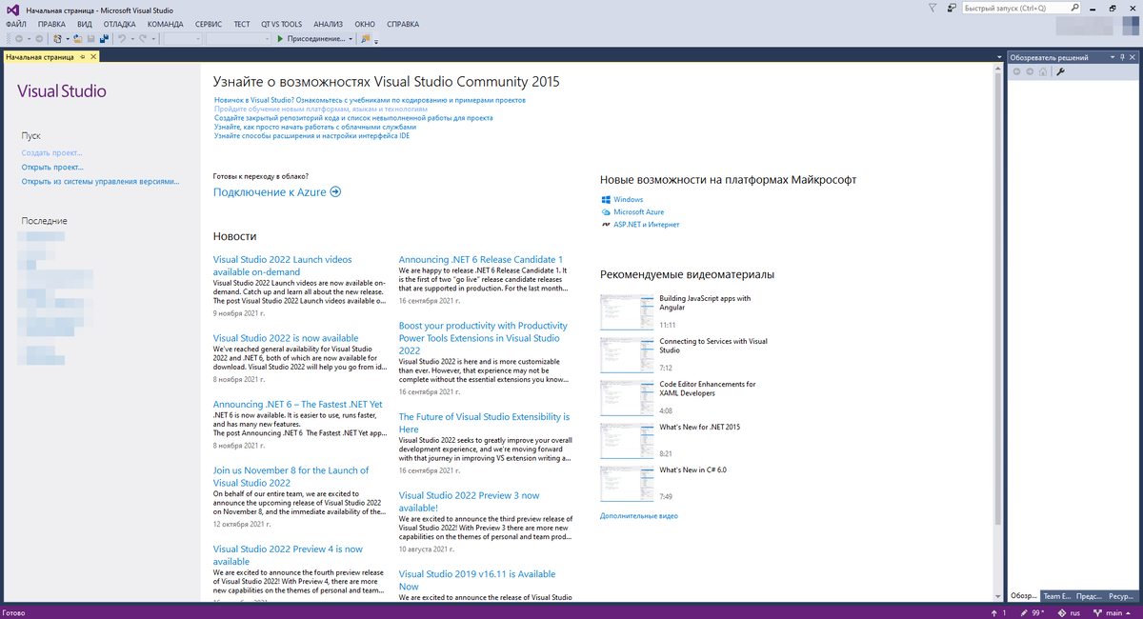
Task: Click Forward arrow in Solution Explorer toolbar
Action: [x=1030, y=71]
